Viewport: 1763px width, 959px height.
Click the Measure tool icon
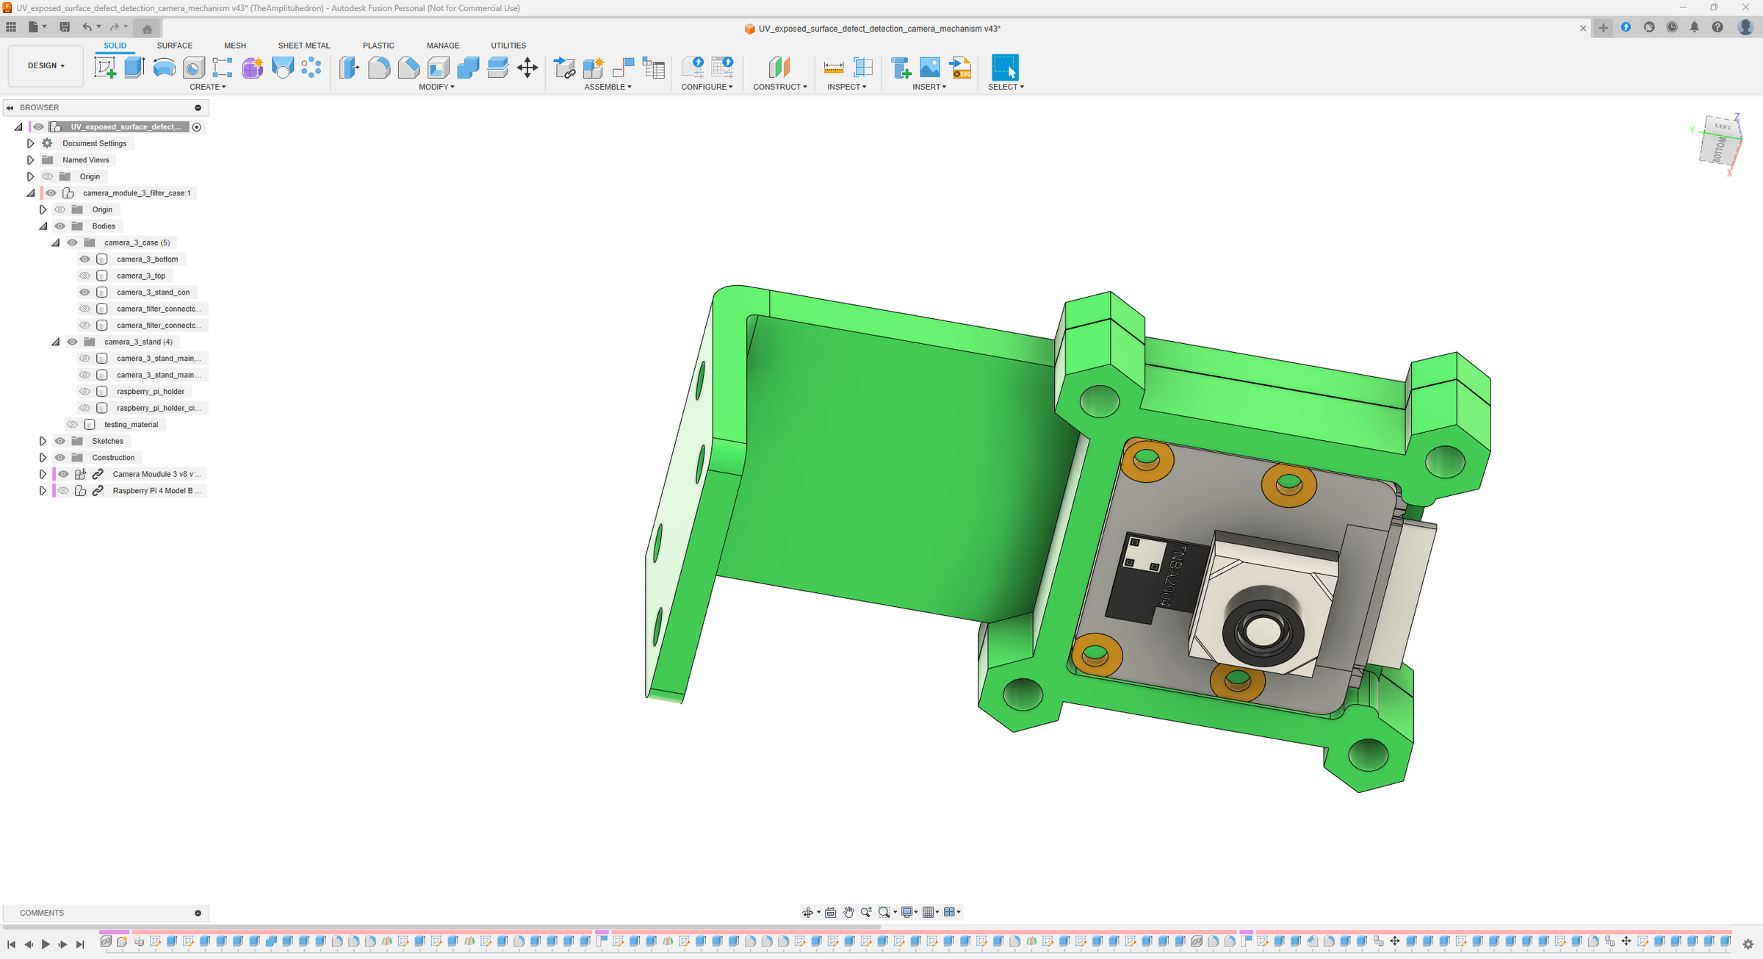tap(834, 68)
